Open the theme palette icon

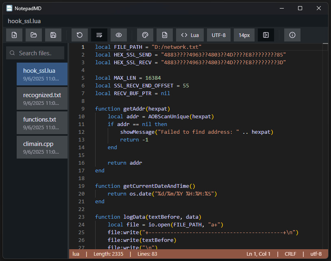pyautogui.click(x=145, y=35)
